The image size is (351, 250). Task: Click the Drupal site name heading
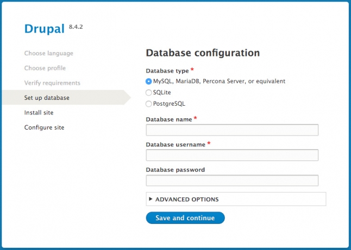(x=45, y=29)
